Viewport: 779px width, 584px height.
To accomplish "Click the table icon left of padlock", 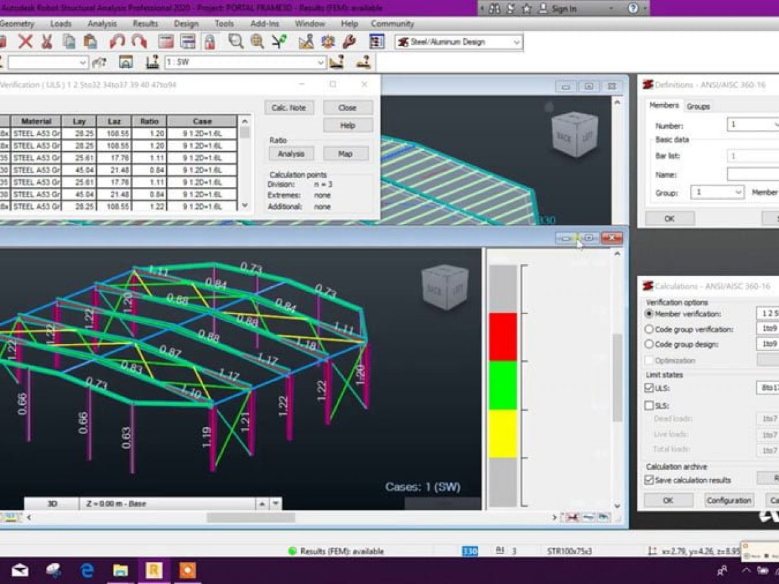I will [x=188, y=42].
